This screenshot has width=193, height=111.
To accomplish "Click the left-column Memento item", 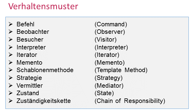I will (x=29, y=63).
